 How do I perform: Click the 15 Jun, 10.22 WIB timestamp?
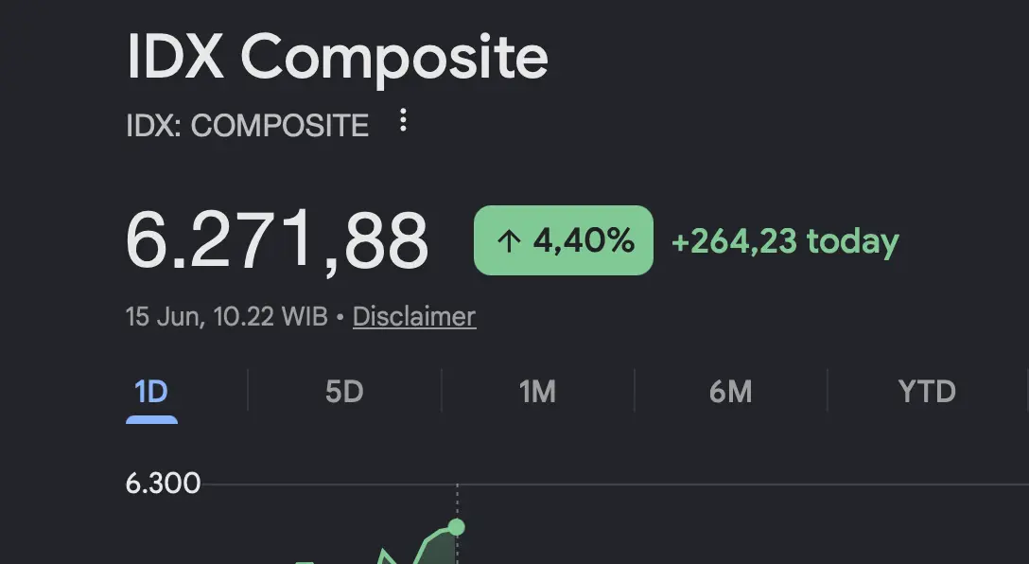click(x=226, y=316)
